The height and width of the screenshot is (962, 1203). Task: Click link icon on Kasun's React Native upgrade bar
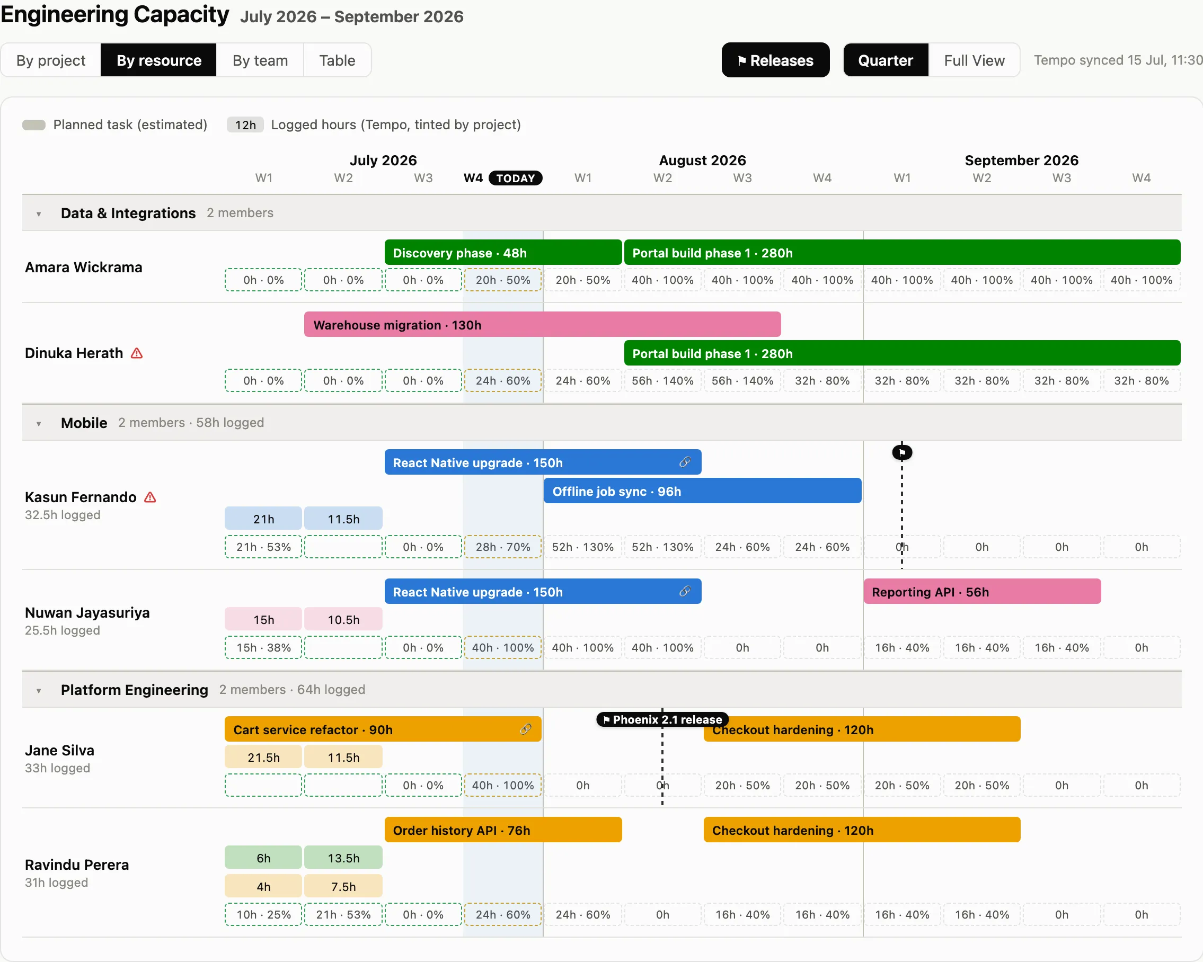point(685,462)
